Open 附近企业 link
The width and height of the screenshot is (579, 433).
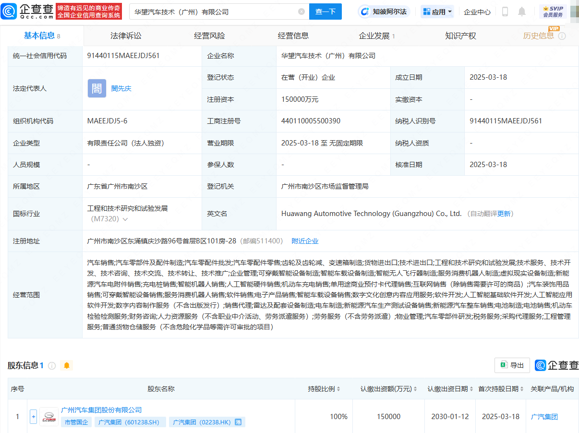[x=305, y=241]
